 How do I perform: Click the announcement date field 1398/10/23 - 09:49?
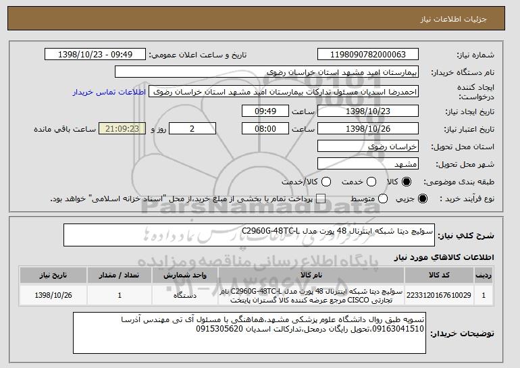pyautogui.click(x=95, y=55)
